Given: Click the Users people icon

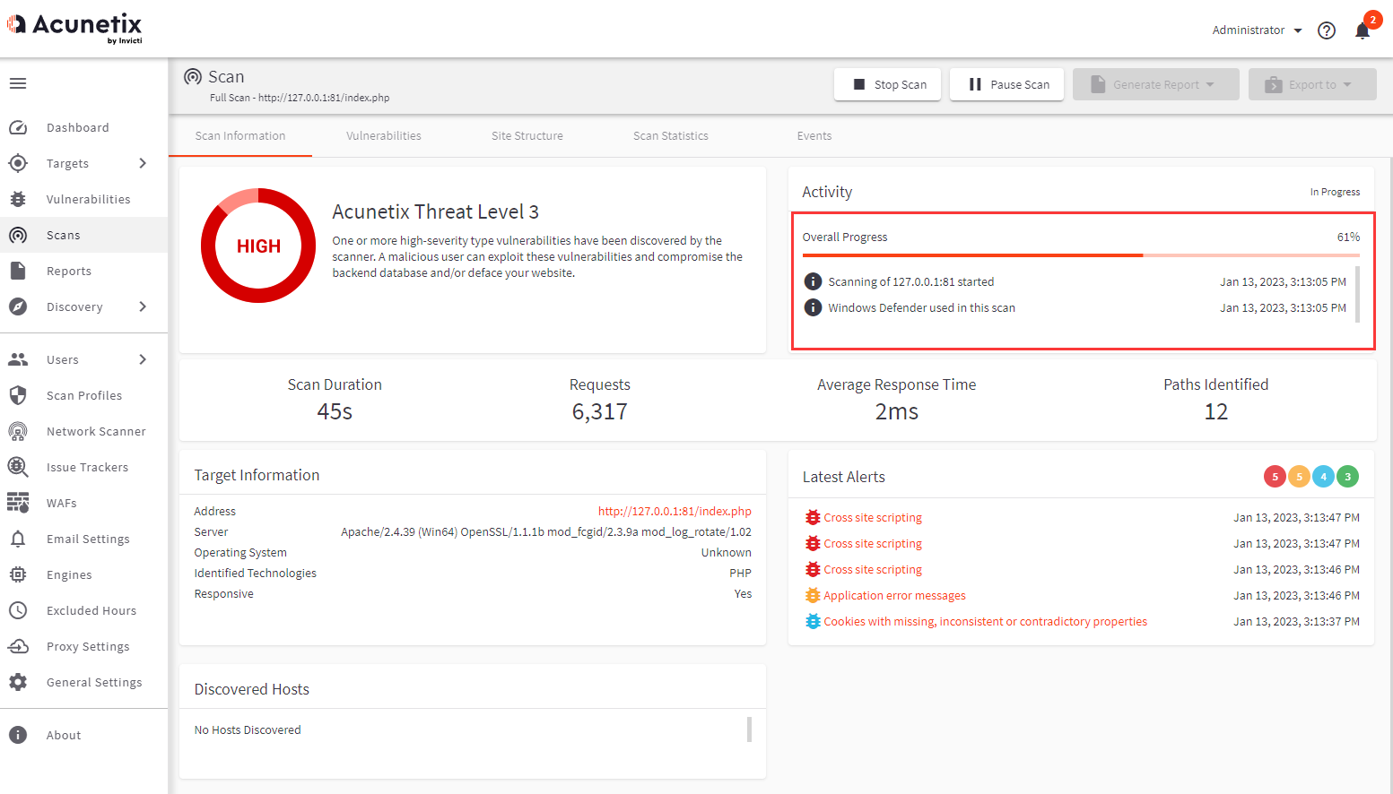Looking at the screenshot, I should point(18,359).
